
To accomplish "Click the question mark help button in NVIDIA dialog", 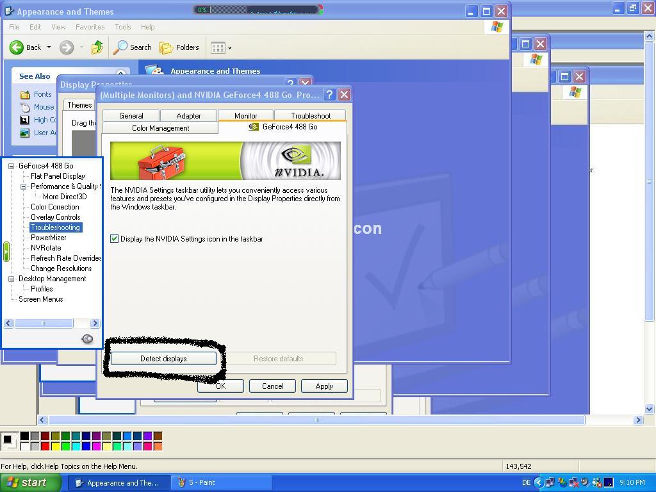I will pos(330,95).
